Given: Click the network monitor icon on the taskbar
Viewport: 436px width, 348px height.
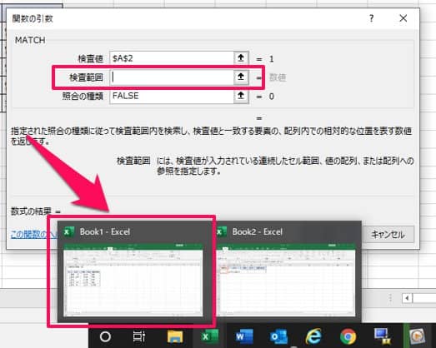Looking at the screenshot, I should (383, 336).
